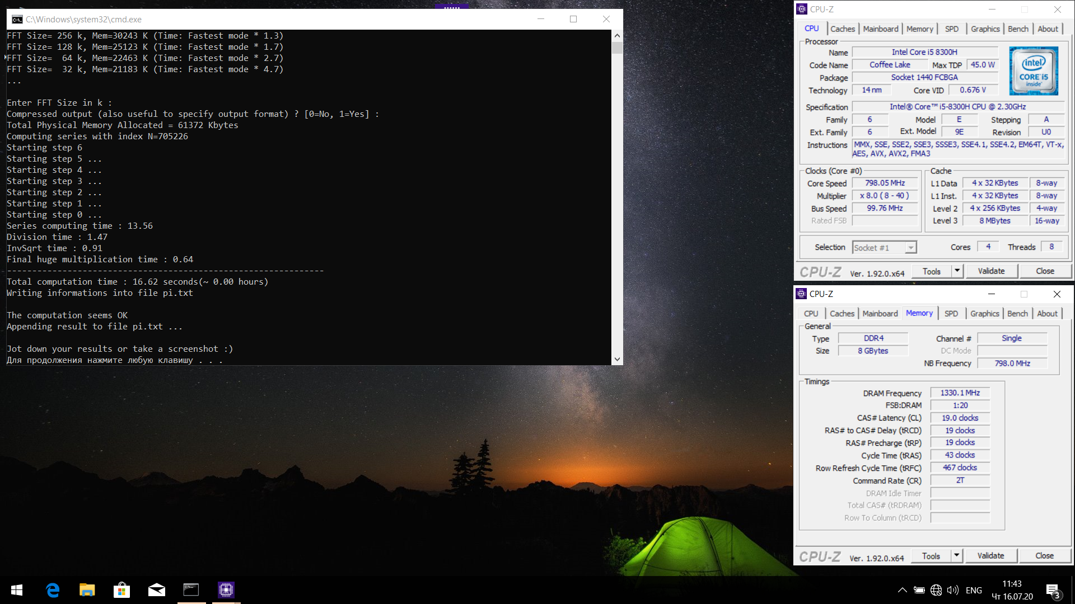1075x604 pixels.
Task: Expand Tools dropdown arrow in upper CPU-Z
Action: click(x=957, y=271)
